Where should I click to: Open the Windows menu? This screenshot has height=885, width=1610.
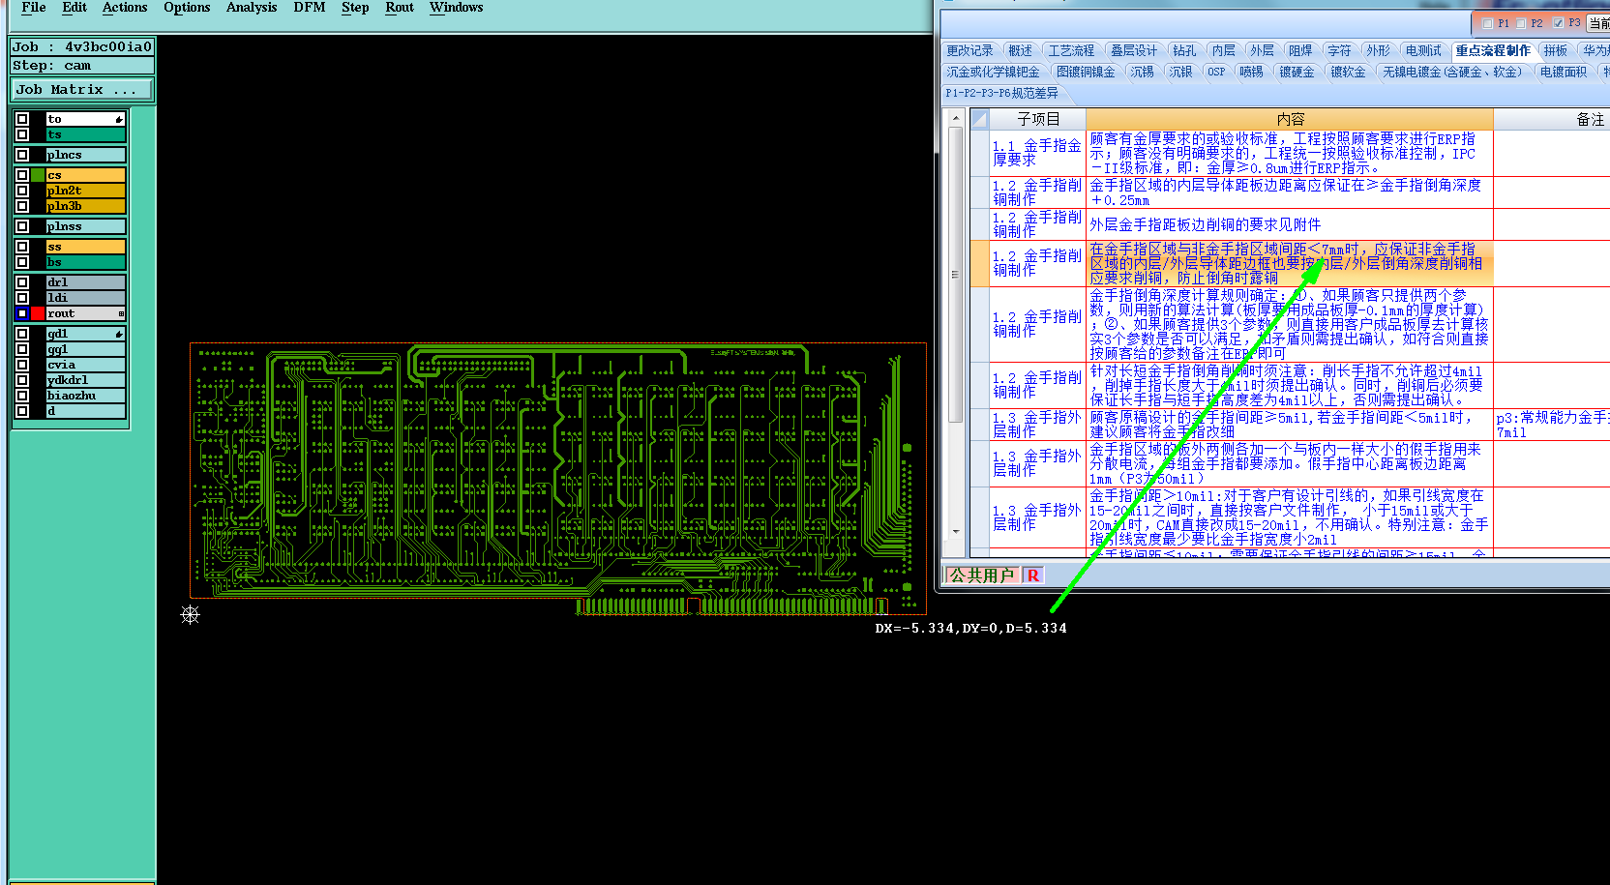457,8
